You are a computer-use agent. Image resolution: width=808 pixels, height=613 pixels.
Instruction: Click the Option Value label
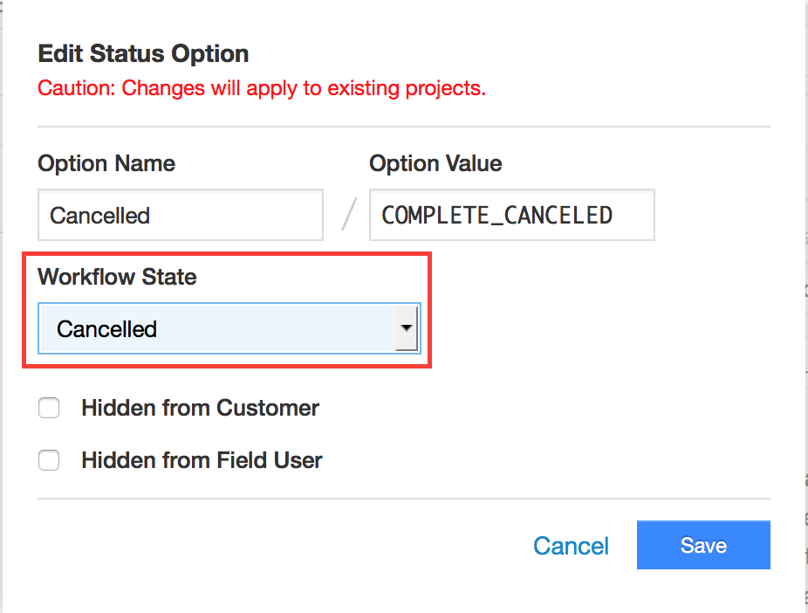(x=435, y=163)
